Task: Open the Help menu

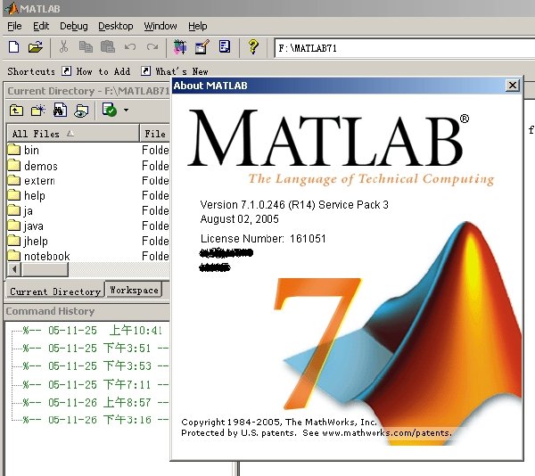Action: [x=198, y=26]
